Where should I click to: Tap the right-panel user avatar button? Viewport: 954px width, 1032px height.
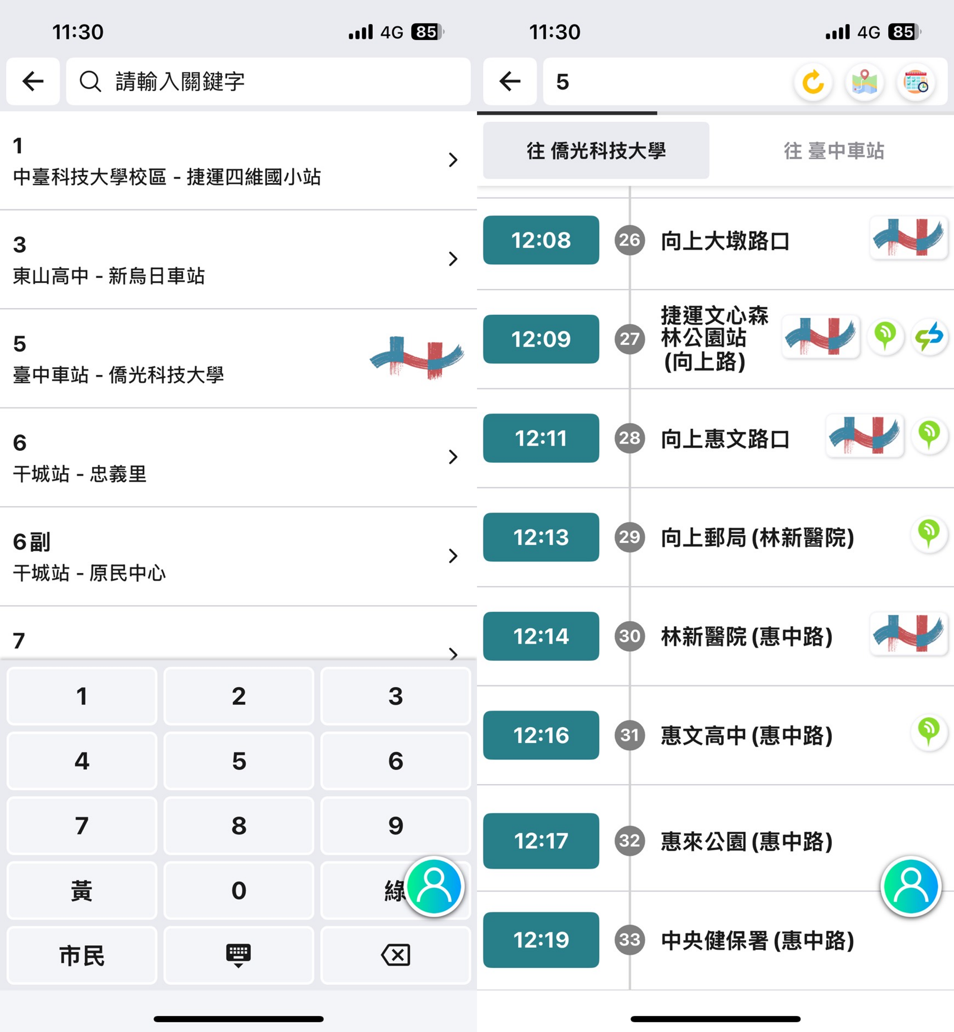(x=911, y=886)
